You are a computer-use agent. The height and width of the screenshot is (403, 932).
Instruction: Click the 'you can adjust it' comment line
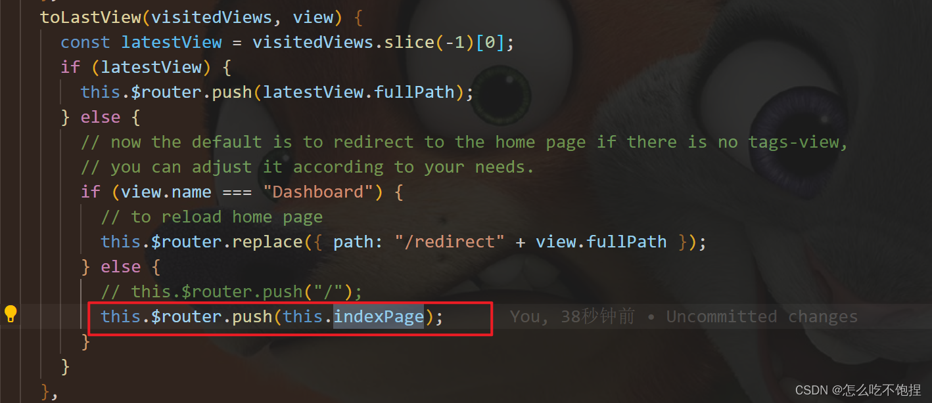click(307, 167)
